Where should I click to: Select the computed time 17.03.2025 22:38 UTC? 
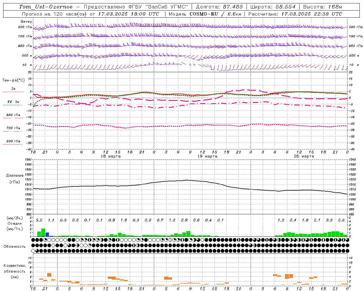312,14
